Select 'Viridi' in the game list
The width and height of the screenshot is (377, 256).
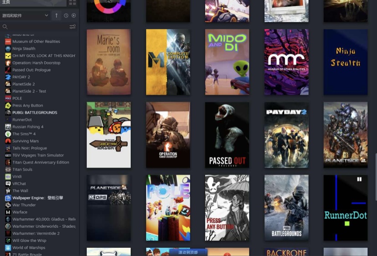(x=17, y=176)
